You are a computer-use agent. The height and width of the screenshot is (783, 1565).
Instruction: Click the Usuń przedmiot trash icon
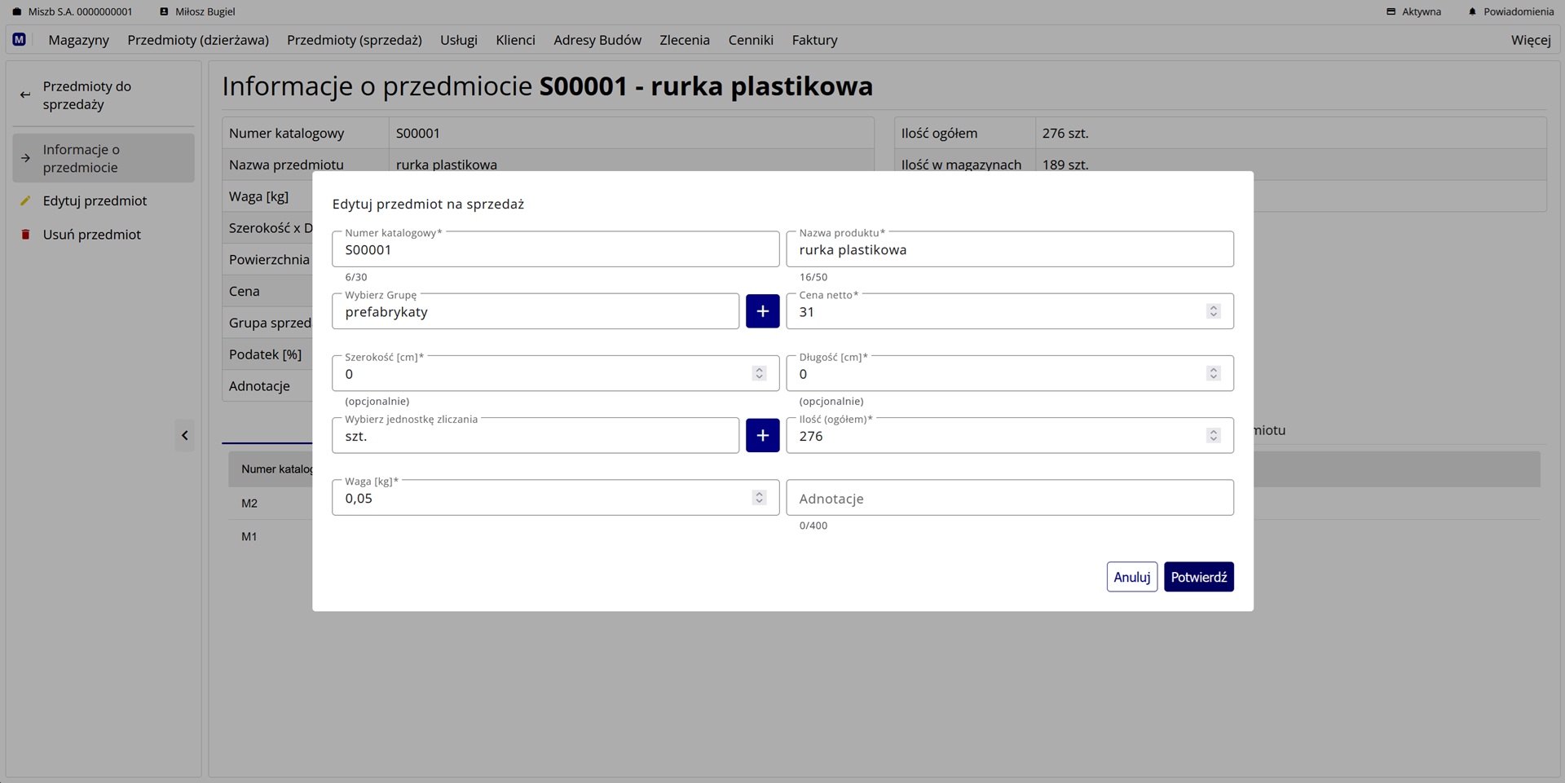(x=26, y=234)
